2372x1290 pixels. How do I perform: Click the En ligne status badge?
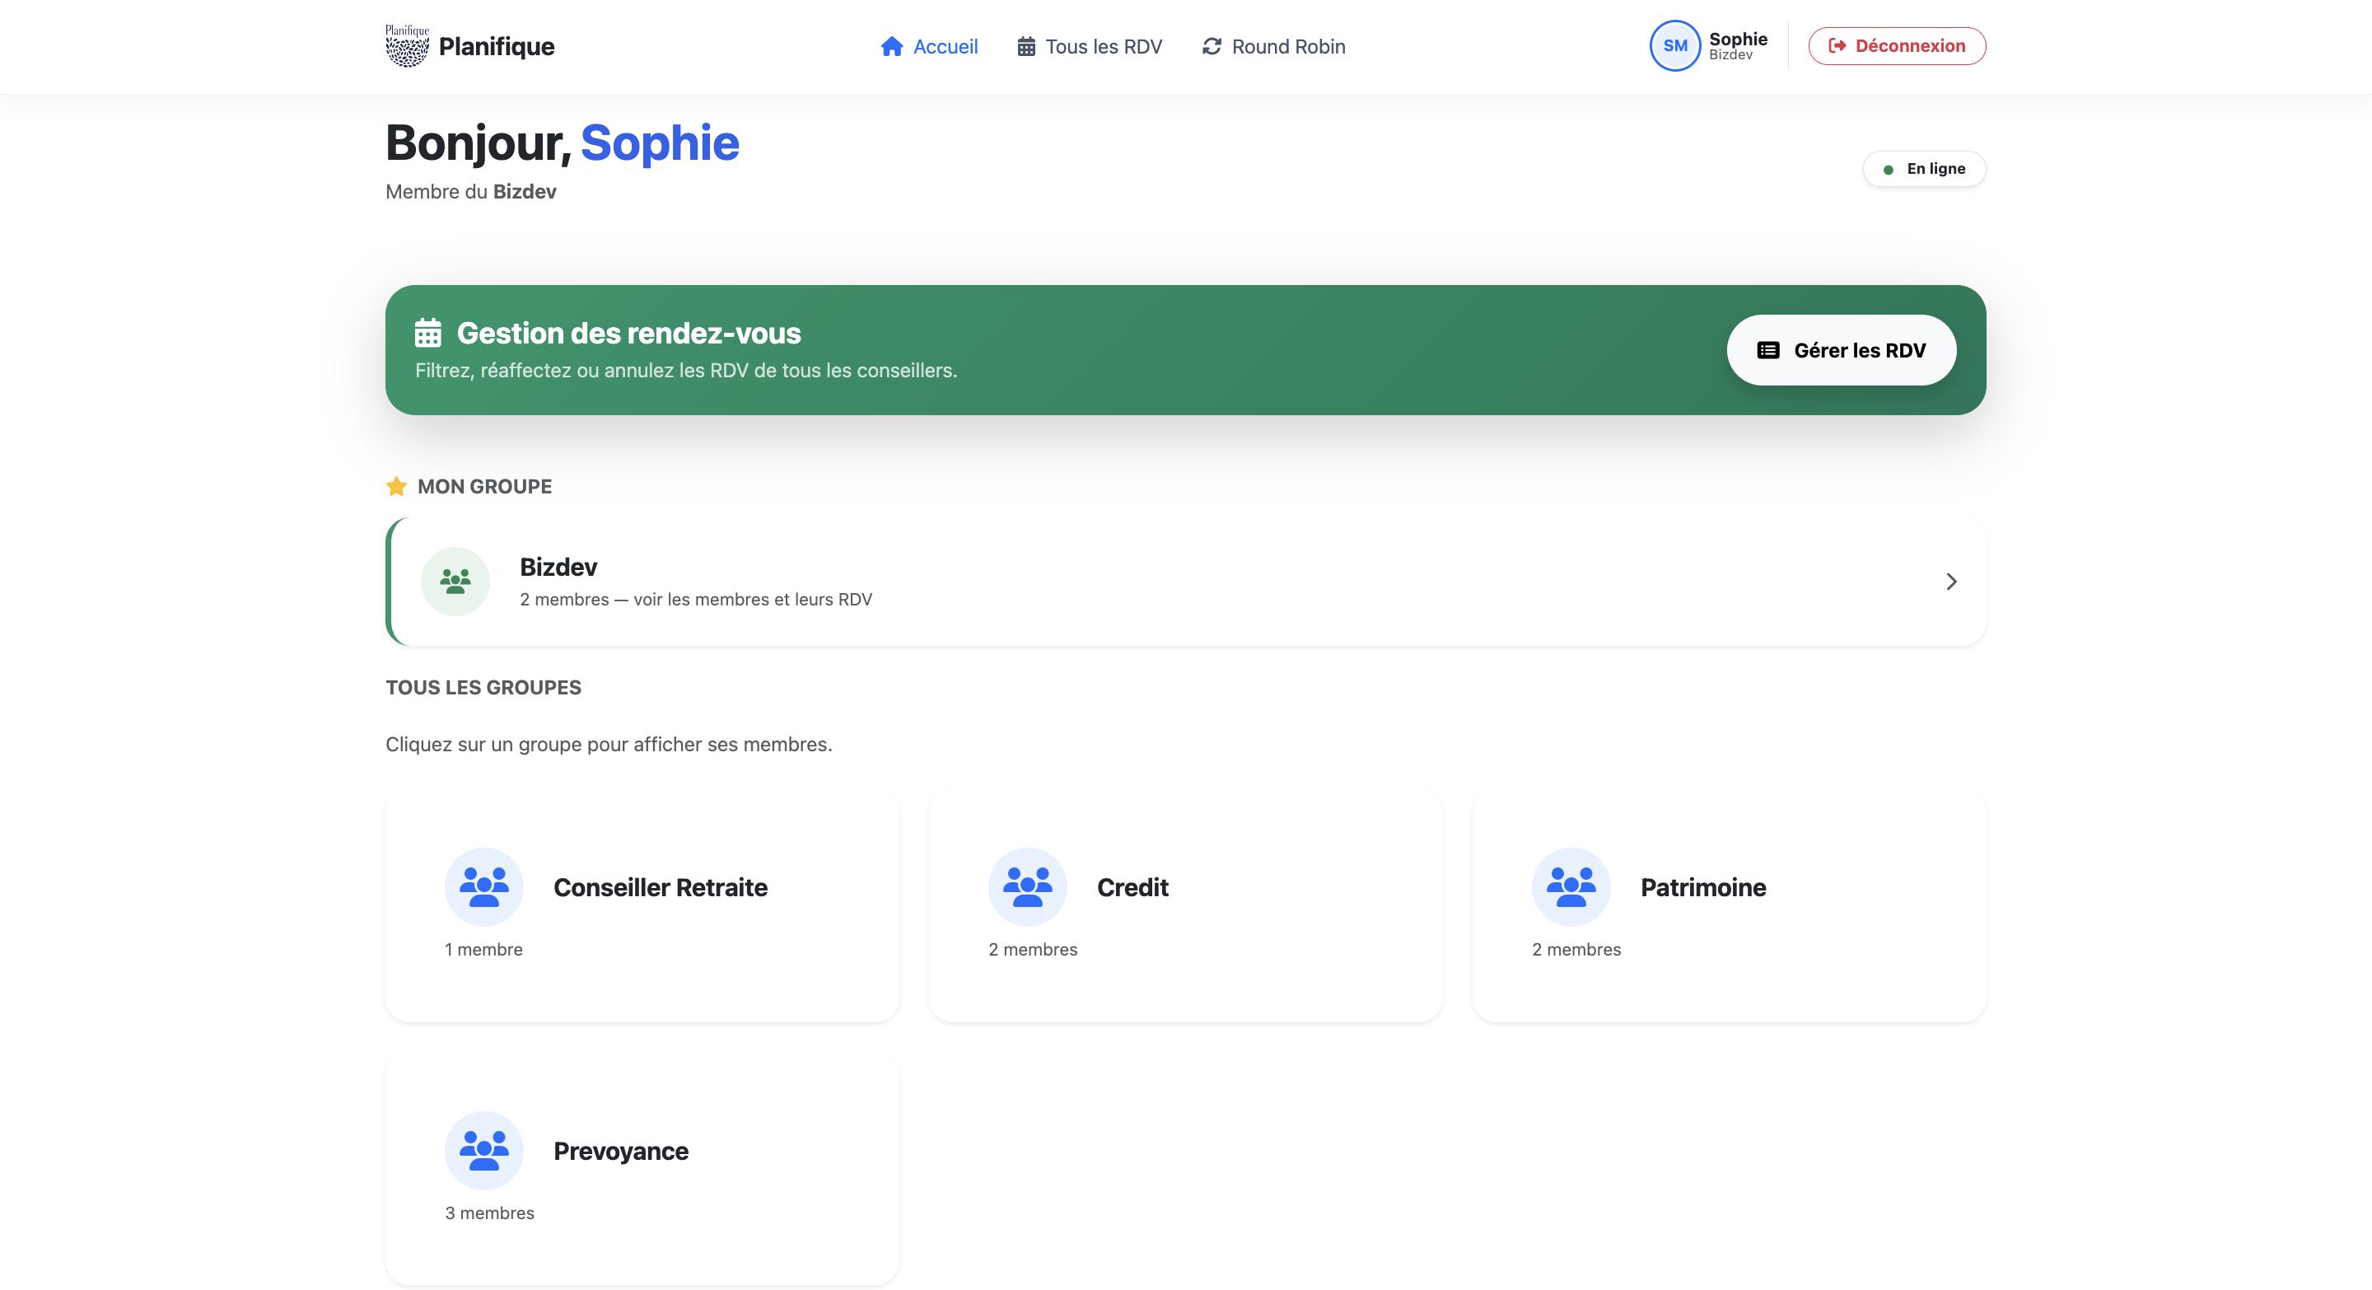pos(1925,169)
